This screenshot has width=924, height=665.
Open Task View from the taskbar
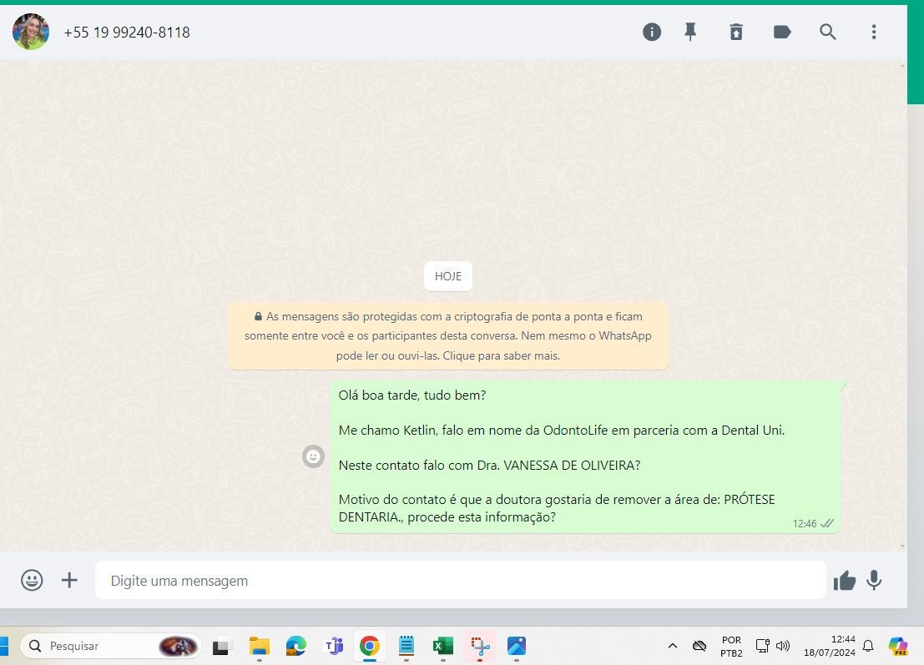[221, 647]
